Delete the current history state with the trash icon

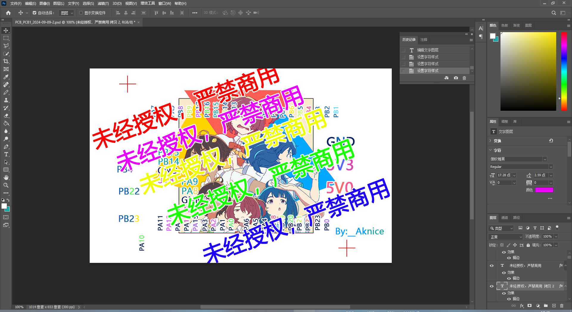point(464,78)
